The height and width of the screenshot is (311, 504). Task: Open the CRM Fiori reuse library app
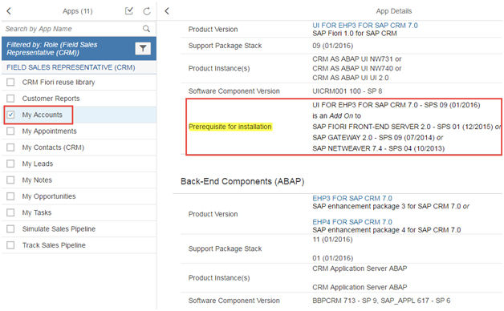(x=59, y=83)
